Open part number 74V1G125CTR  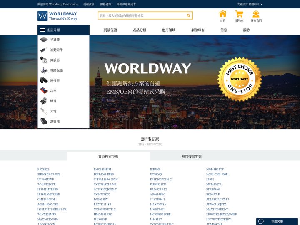point(47,184)
